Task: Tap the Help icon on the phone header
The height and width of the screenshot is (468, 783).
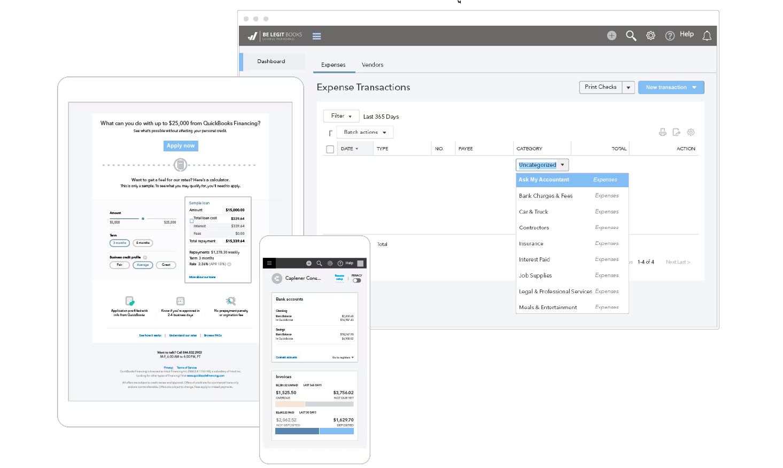Action: click(x=340, y=263)
